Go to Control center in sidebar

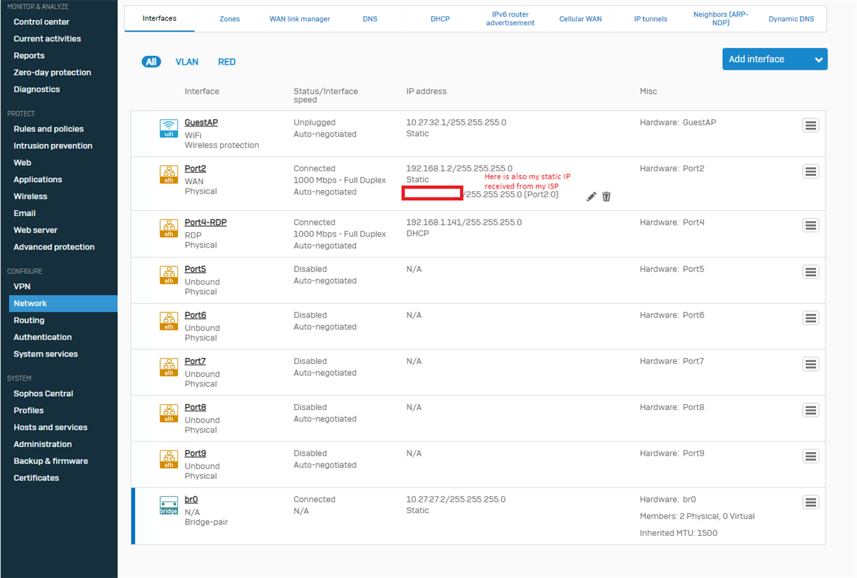42,22
